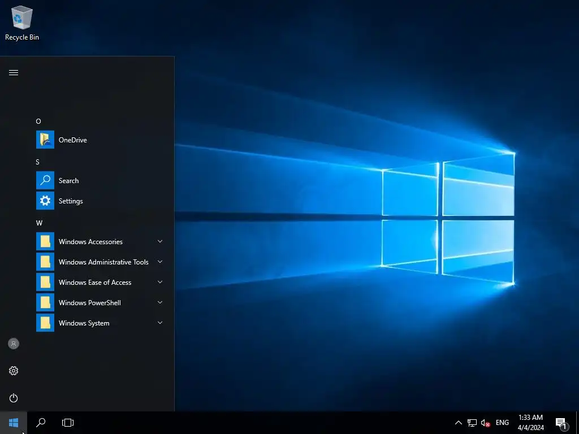Open the muted volume tray icon
Screen dimensions: 579x434
[x=485, y=423]
